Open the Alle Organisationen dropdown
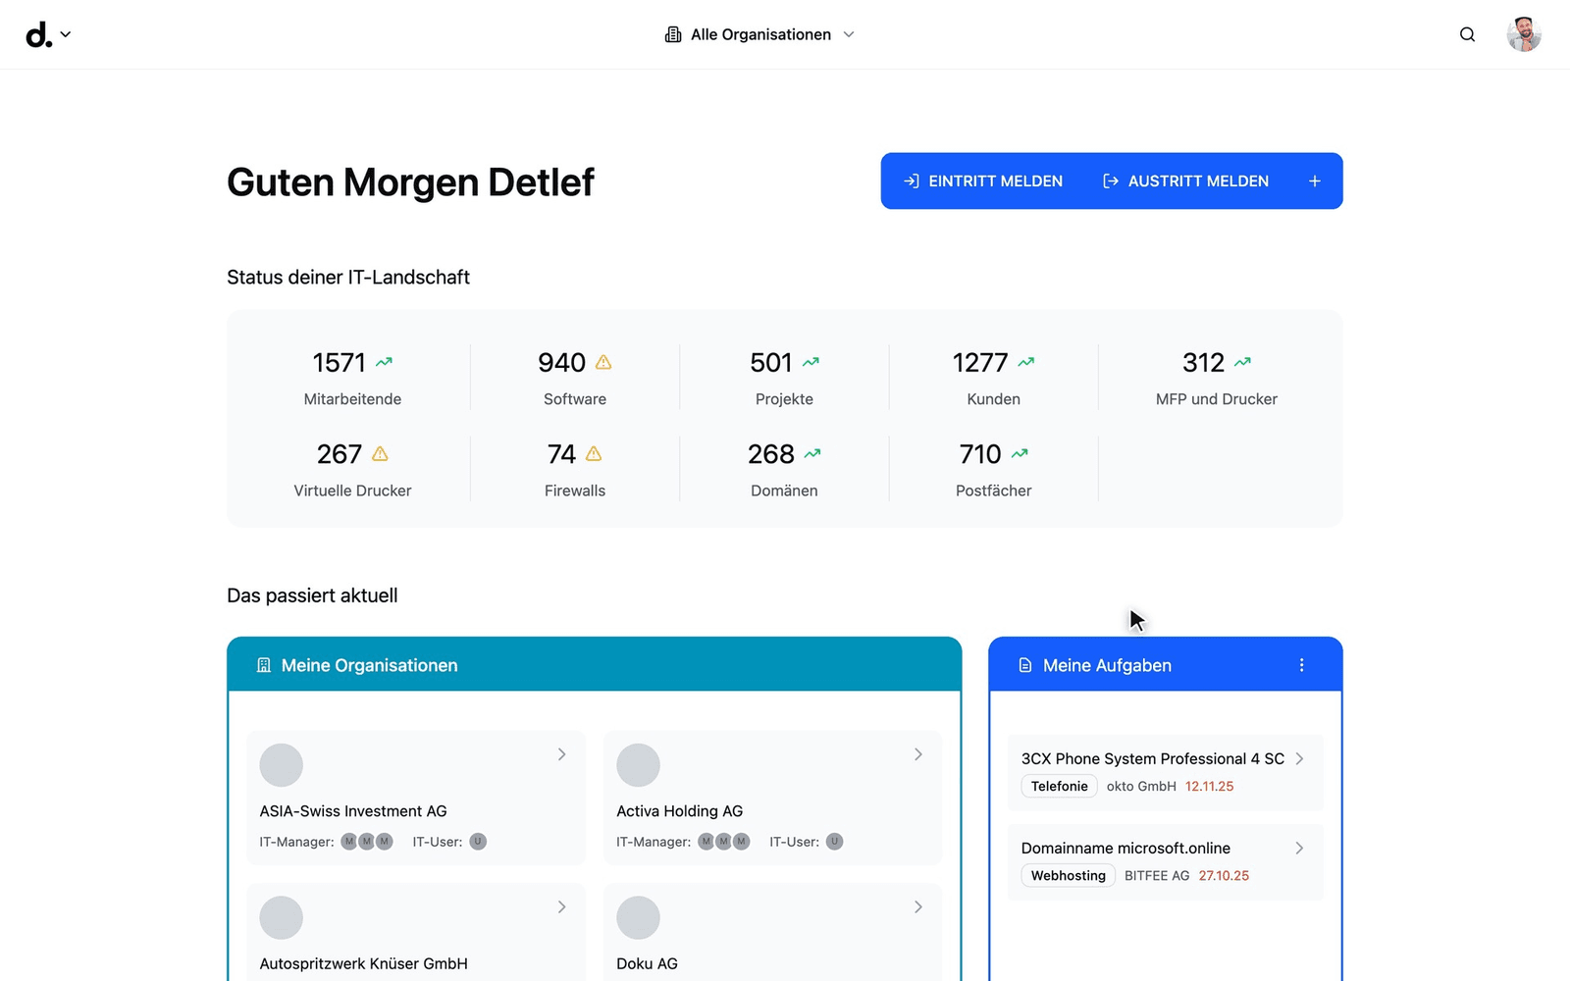This screenshot has width=1570, height=981. 759,34
